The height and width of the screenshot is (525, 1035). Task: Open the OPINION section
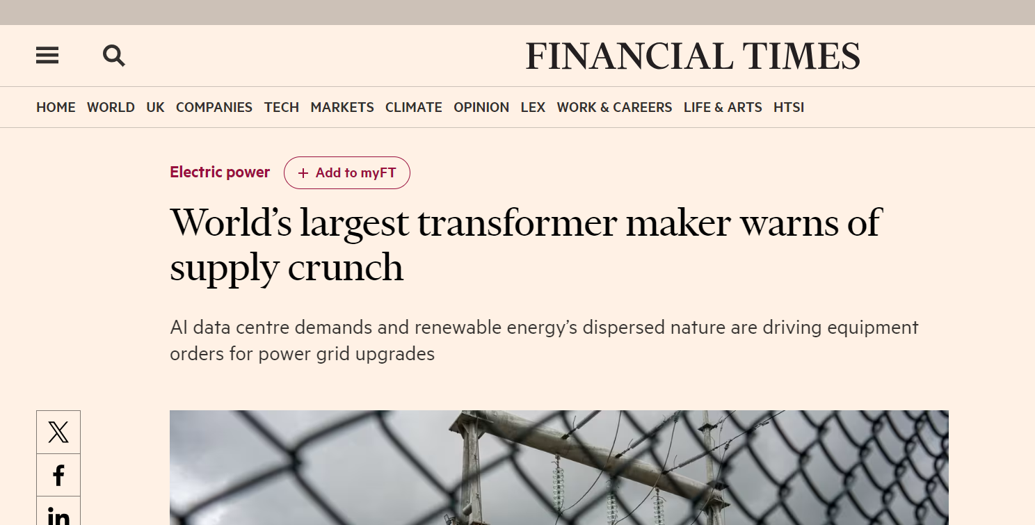481,107
